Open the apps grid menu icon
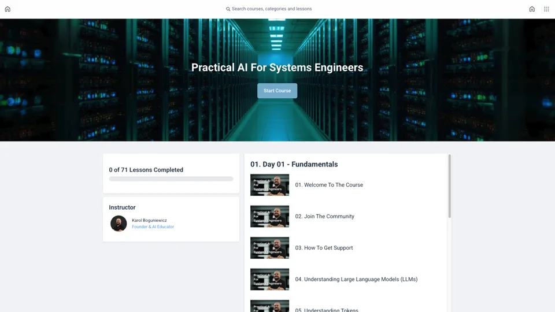The image size is (555, 312). (x=546, y=9)
